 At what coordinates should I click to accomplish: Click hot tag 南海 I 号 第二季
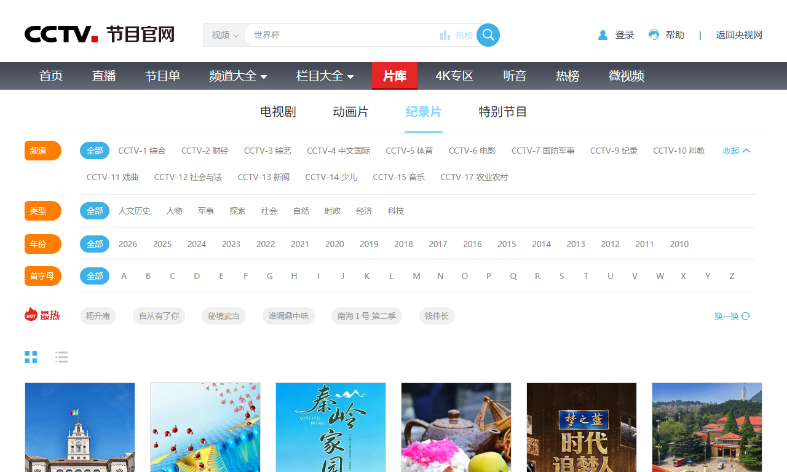[x=366, y=316]
